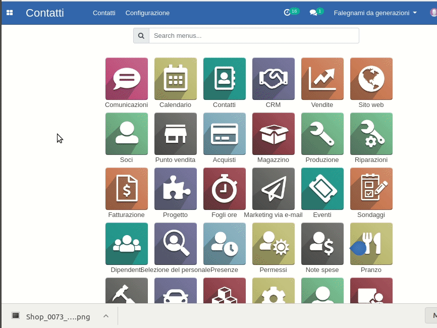The width and height of the screenshot is (437, 328).
Task: Launch the CRM app
Action: [274, 79]
